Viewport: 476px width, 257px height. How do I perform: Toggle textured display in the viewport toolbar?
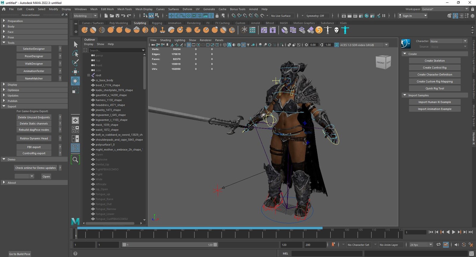click(244, 45)
